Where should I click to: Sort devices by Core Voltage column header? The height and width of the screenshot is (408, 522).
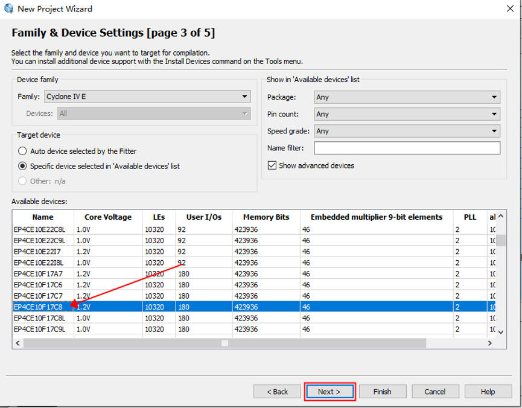click(x=107, y=217)
